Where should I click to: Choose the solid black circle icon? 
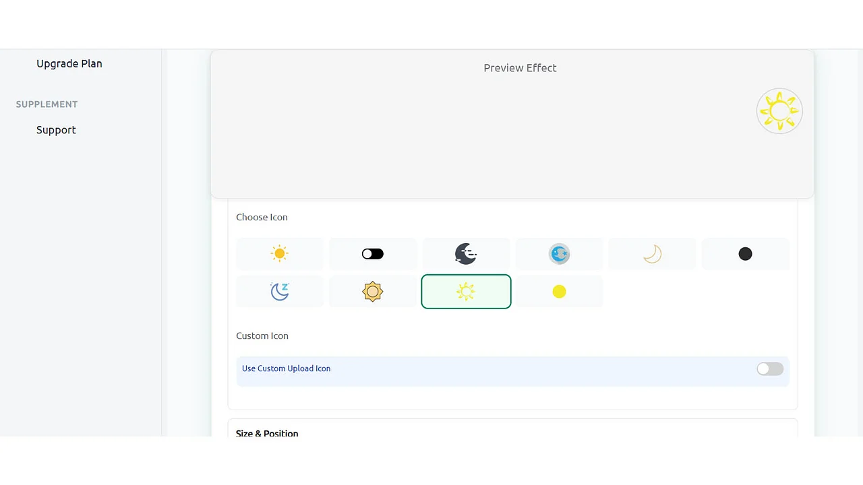point(745,254)
